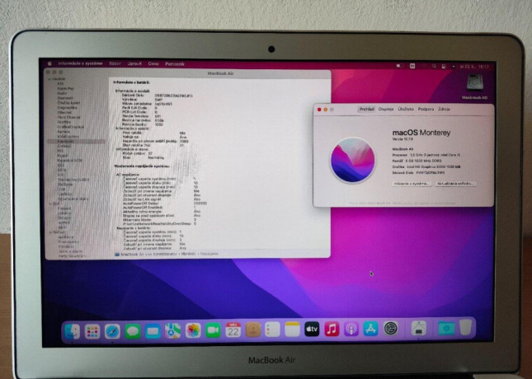
Task: Select SATA in the sidebar
Action: click(61, 170)
